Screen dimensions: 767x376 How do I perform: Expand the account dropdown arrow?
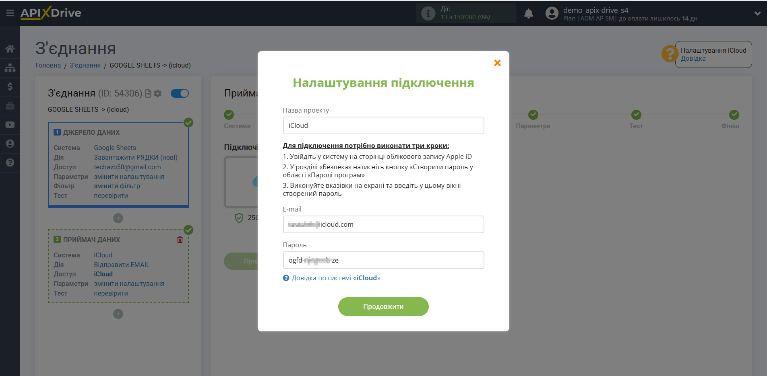[757, 13]
